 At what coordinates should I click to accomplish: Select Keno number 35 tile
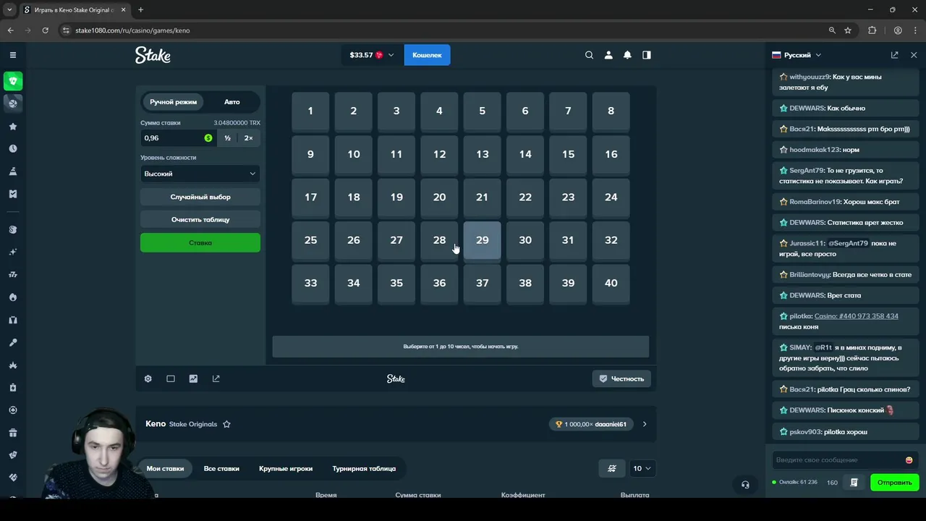396,283
